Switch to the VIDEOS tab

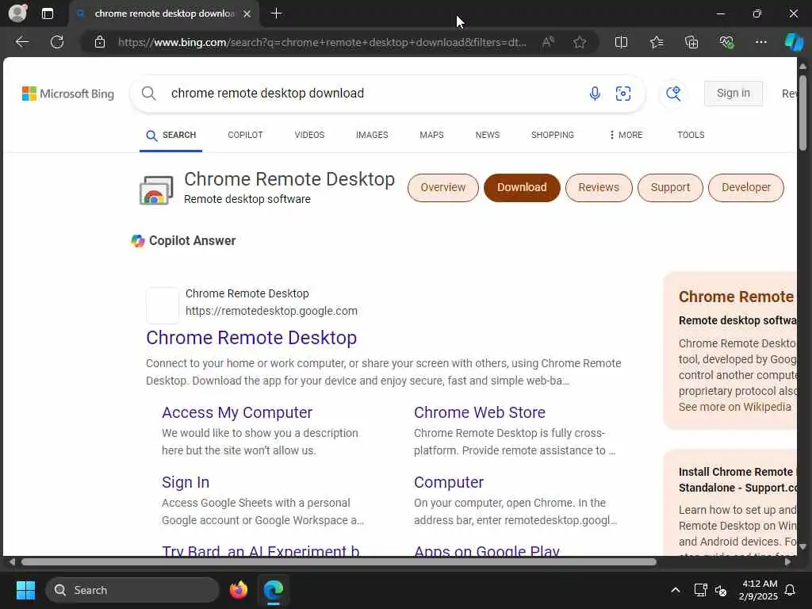[309, 135]
